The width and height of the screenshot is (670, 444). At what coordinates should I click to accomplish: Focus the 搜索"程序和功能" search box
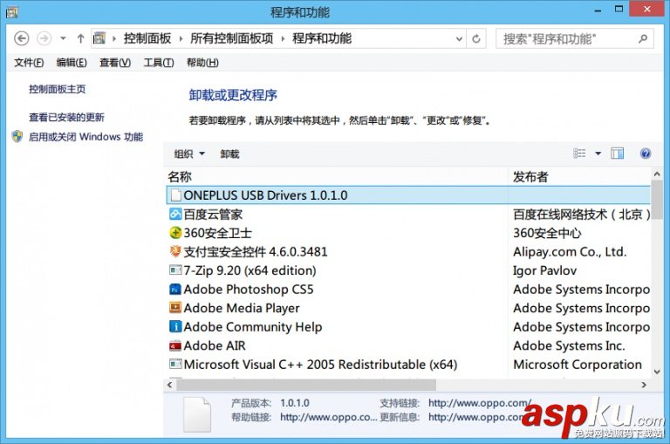[574, 39]
